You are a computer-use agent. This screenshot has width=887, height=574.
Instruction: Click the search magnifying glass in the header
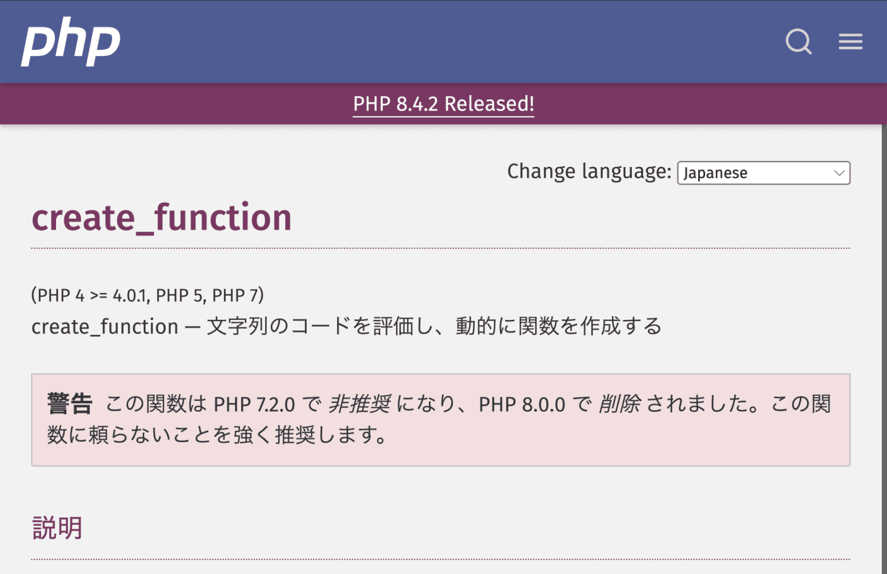[x=799, y=41]
